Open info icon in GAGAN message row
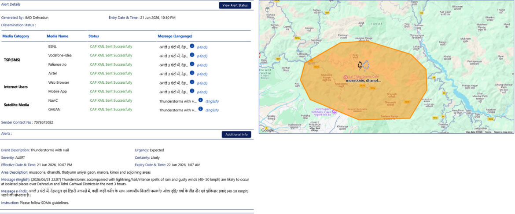The image size is (515, 214). click(201, 109)
